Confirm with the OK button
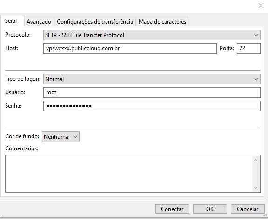This screenshot has width=268, height=219. 210,209
